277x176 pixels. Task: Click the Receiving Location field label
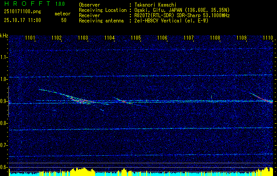pos(103,10)
